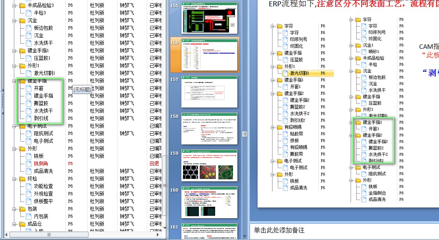
Task: Click the 包装 folder icon
Action: coord(22,209)
